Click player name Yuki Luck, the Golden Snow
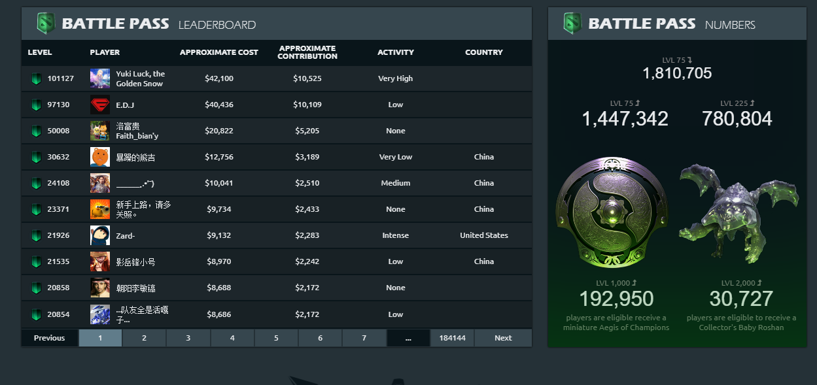This screenshot has height=385, width=817. tap(141, 78)
